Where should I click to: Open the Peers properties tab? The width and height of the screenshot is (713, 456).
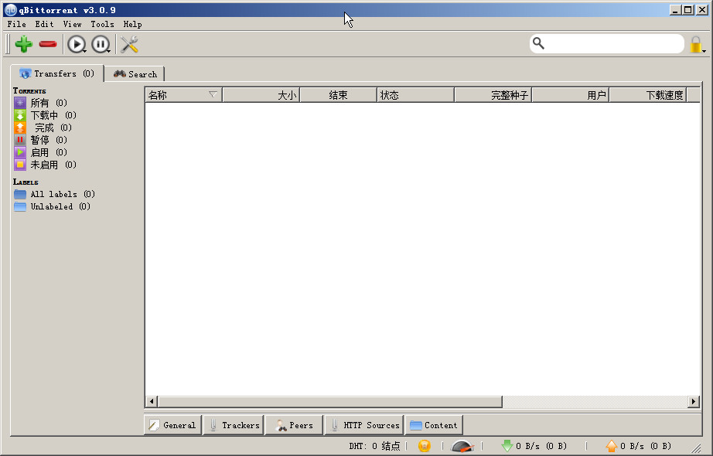point(294,425)
